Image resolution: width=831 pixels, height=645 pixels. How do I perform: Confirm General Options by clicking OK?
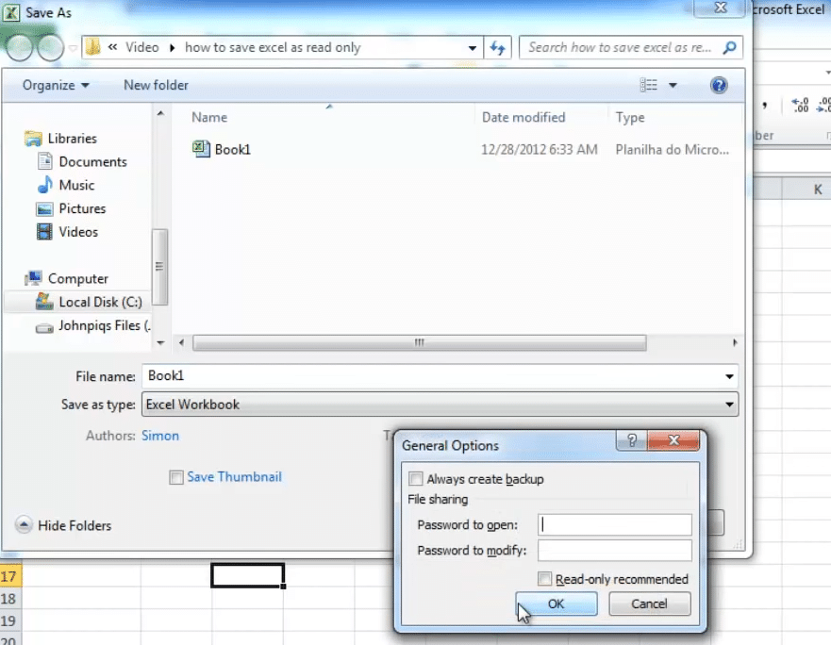[556, 604]
